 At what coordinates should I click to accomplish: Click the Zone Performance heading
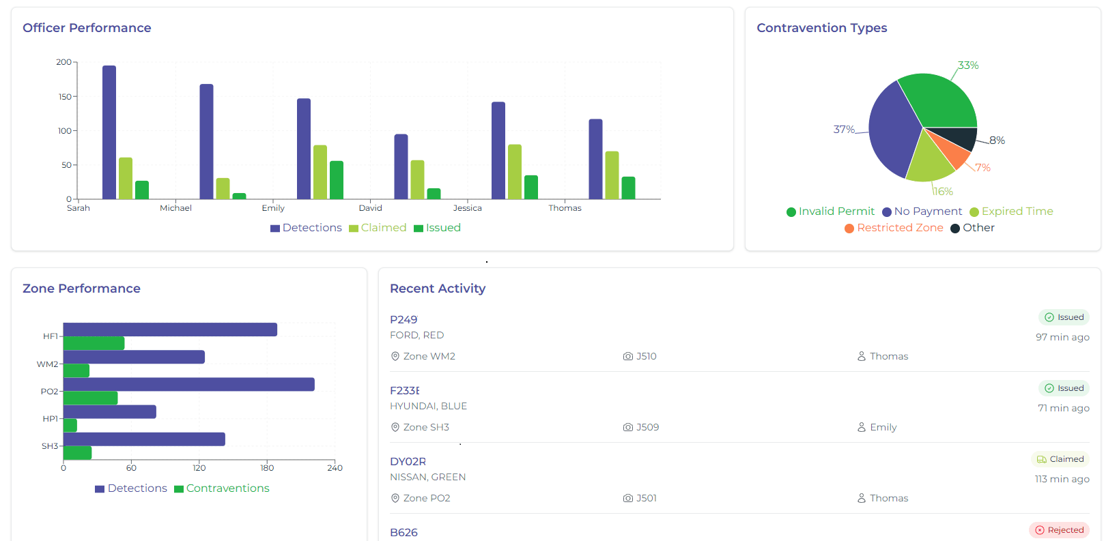click(x=81, y=289)
